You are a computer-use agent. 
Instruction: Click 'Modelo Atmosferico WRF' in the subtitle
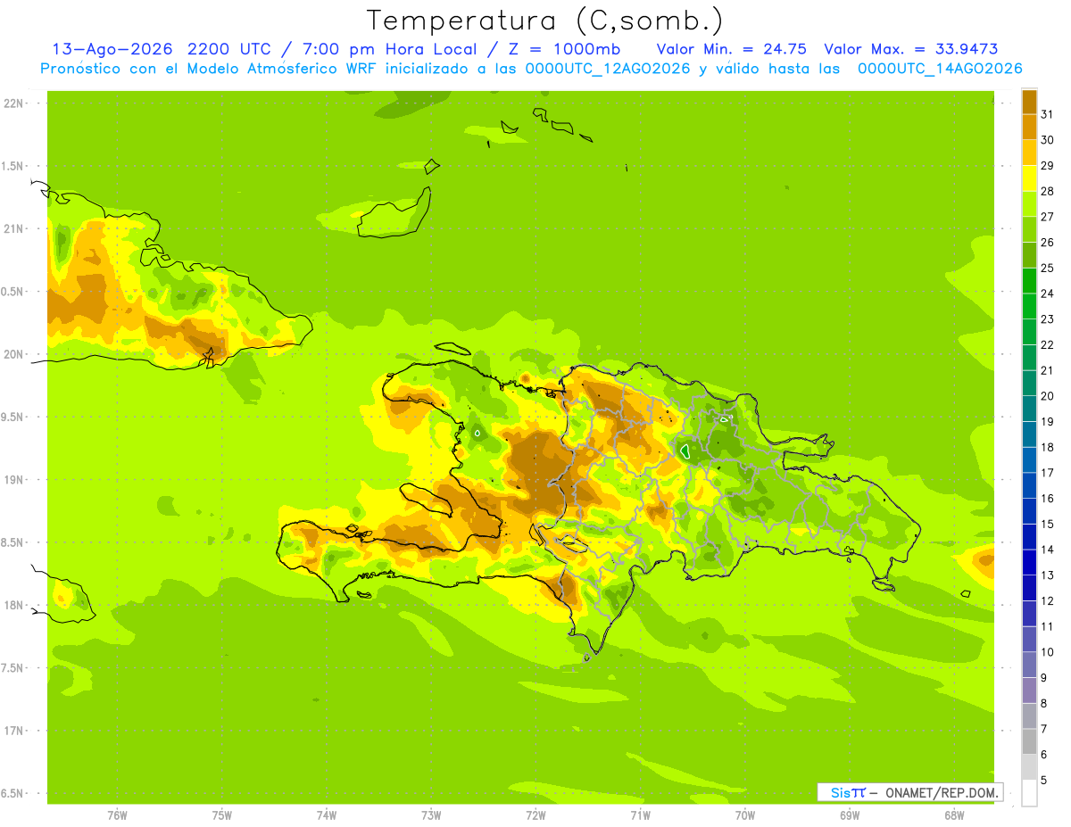(291, 69)
